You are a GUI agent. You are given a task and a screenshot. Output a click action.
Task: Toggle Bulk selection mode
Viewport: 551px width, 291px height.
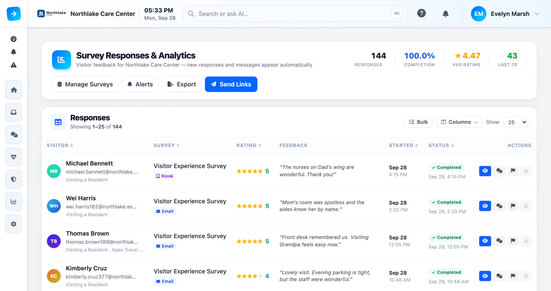418,122
